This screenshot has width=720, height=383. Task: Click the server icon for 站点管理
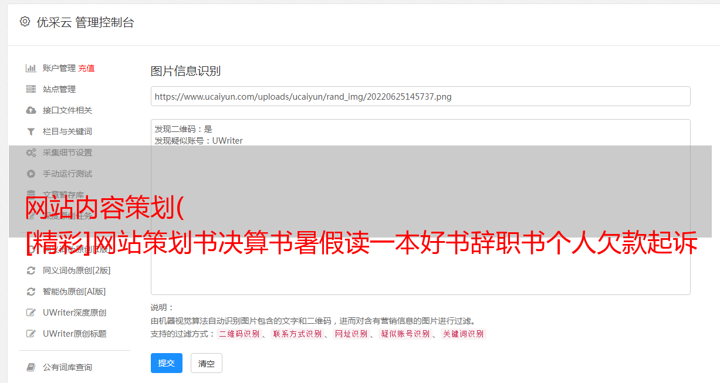(x=31, y=89)
